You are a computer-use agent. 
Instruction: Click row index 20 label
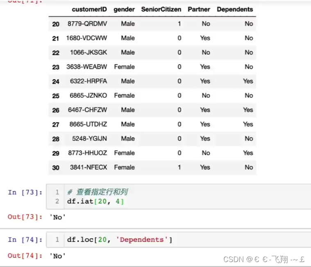(x=56, y=24)
